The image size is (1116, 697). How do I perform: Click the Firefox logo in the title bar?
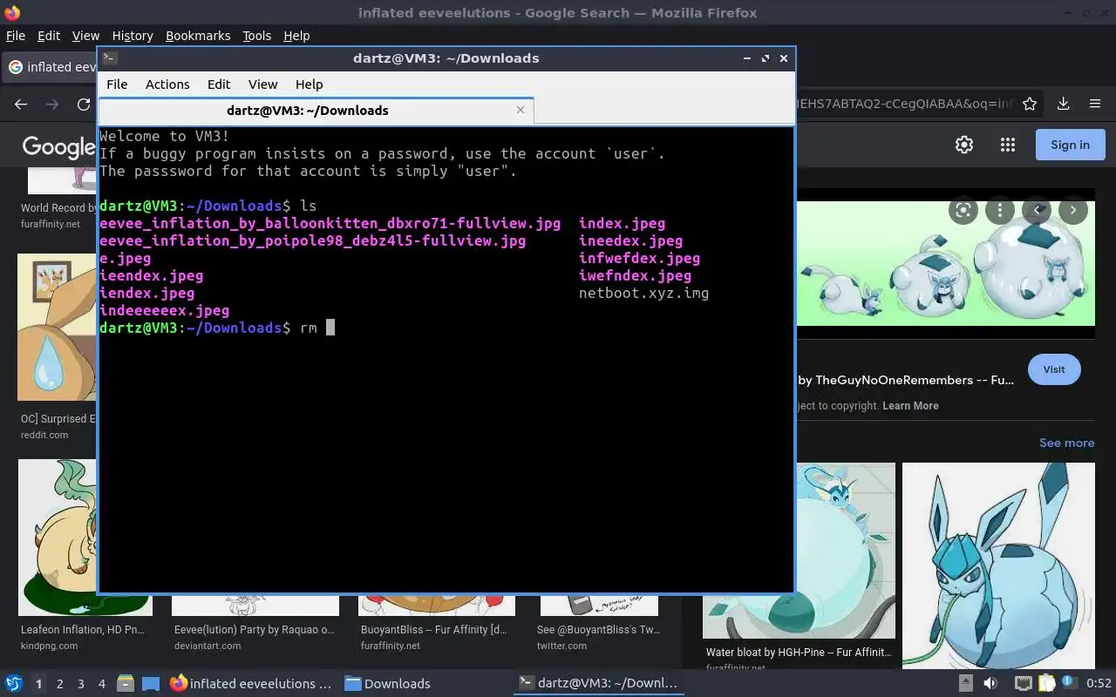point(12,12)
